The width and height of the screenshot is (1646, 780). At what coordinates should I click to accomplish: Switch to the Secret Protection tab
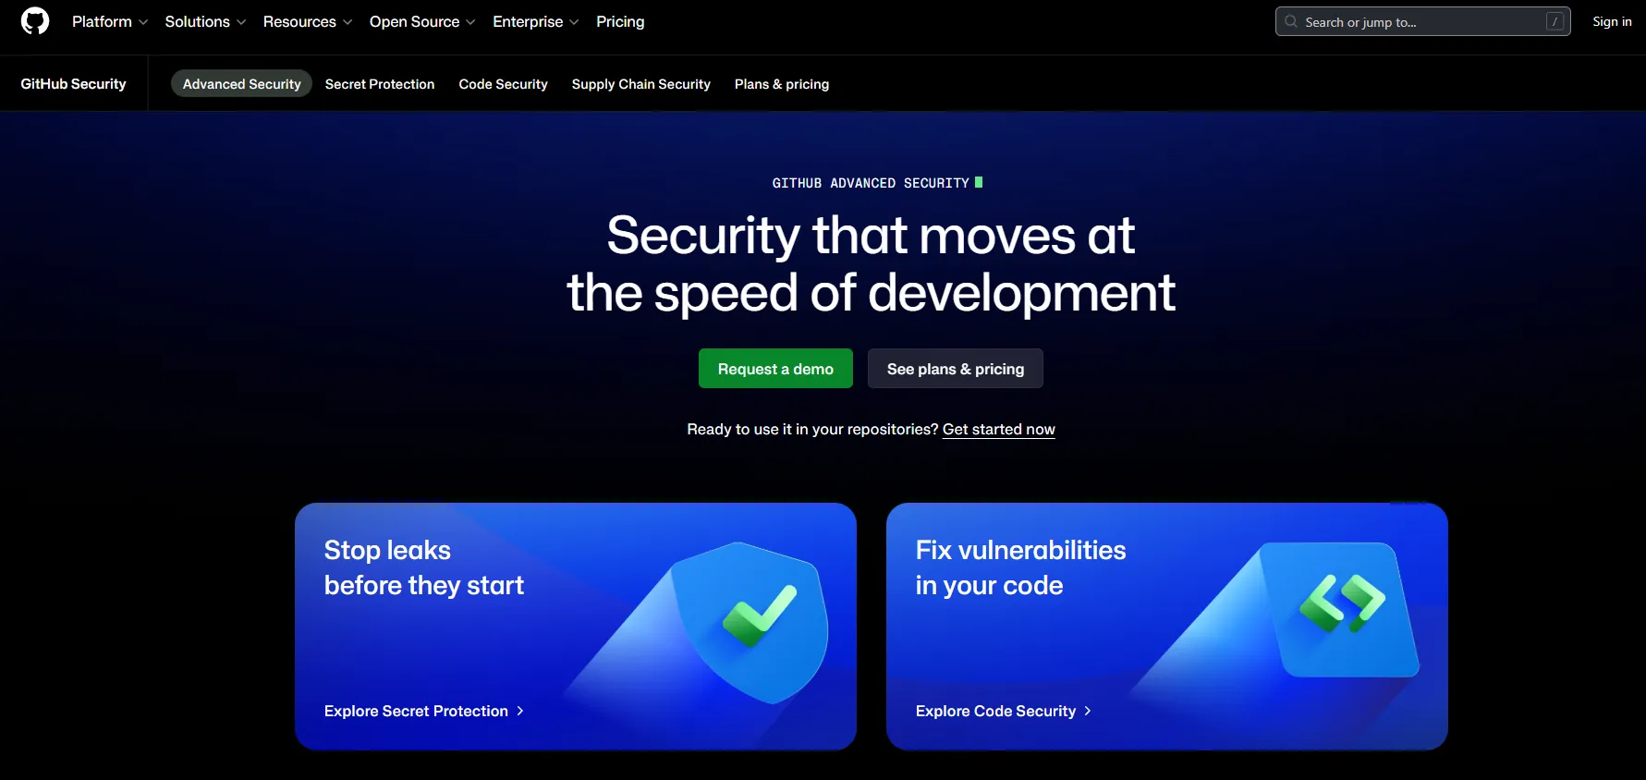380,84
